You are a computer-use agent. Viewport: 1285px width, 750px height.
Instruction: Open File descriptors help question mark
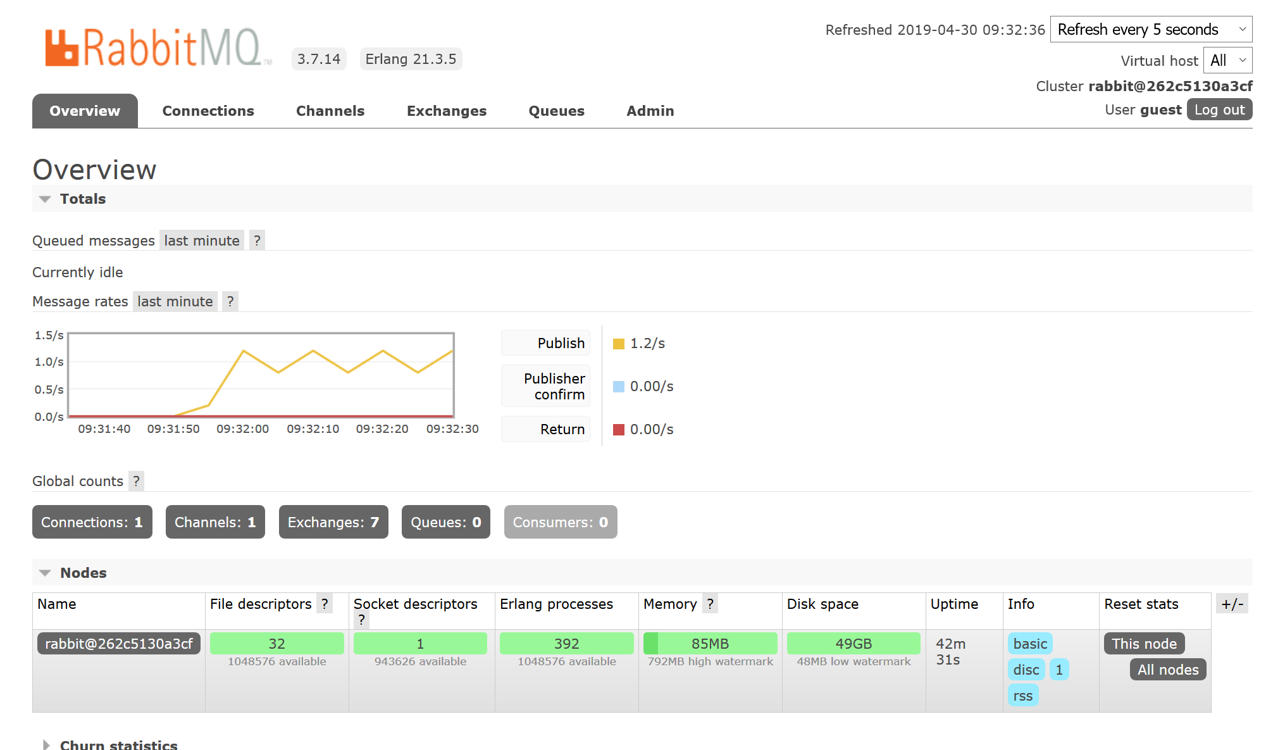click(325, 604)
